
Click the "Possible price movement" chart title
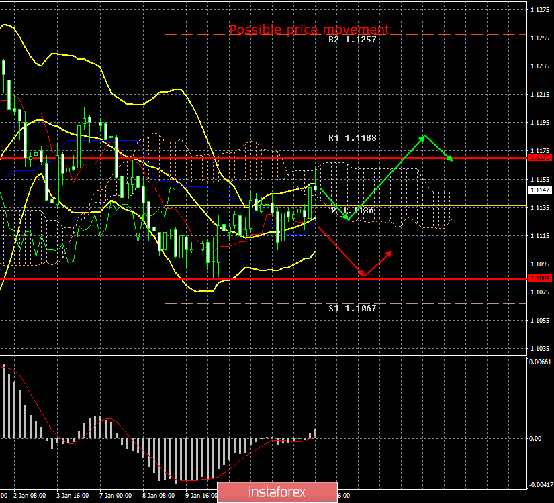click(309, 30)
